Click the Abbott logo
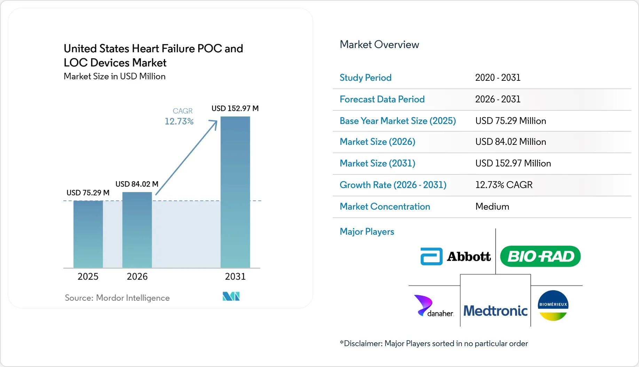Viewport: 639px width, 367px height. [x=455, y=257]
